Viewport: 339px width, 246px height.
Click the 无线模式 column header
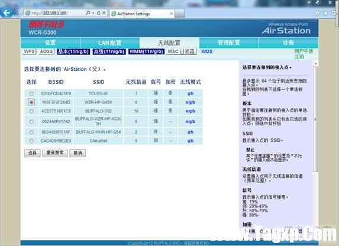pos(191,82)
